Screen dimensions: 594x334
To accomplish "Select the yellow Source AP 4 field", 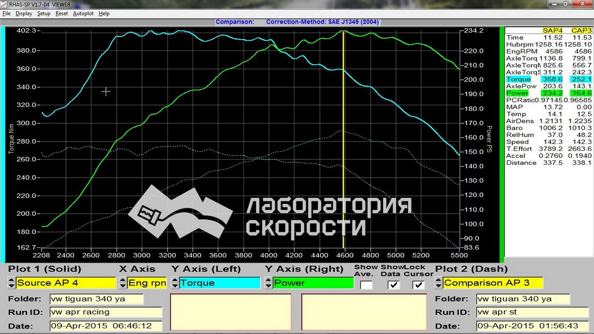I will pyautogui.click(x=66, y=283).
